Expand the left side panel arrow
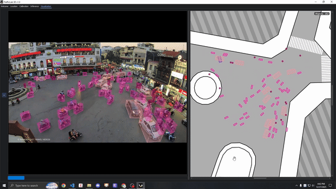Viewport: 336px width, 189px height. pyautogui.click(x=4, y=95)
